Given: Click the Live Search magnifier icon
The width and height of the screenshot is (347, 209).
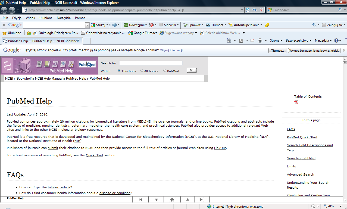Looking at the screenshot, I should coord(340,10).
